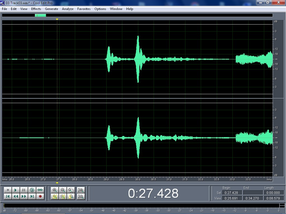
Task: Click the View Begin field showing 0:25.691
Action: point(232,198)
